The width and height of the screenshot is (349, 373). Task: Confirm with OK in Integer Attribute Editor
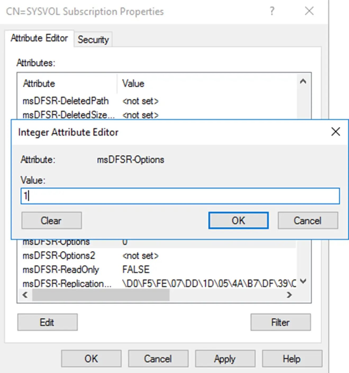[x=238, y=220]
